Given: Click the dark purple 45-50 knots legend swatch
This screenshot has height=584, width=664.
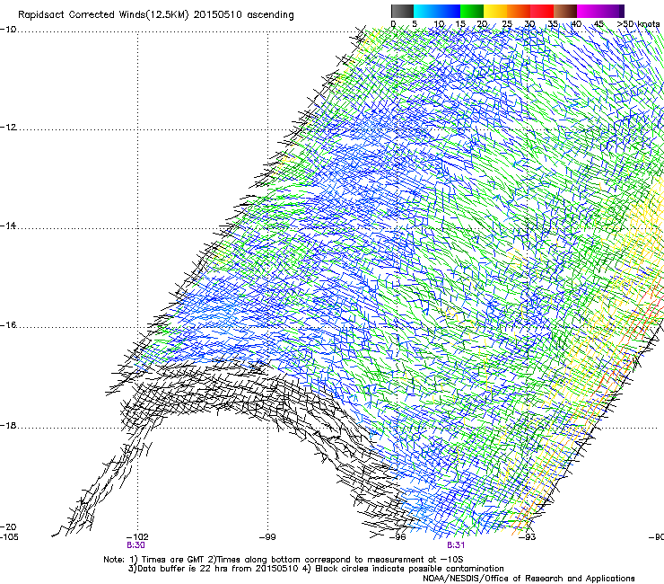Looking at the screenshot, I should coord(612,11).
